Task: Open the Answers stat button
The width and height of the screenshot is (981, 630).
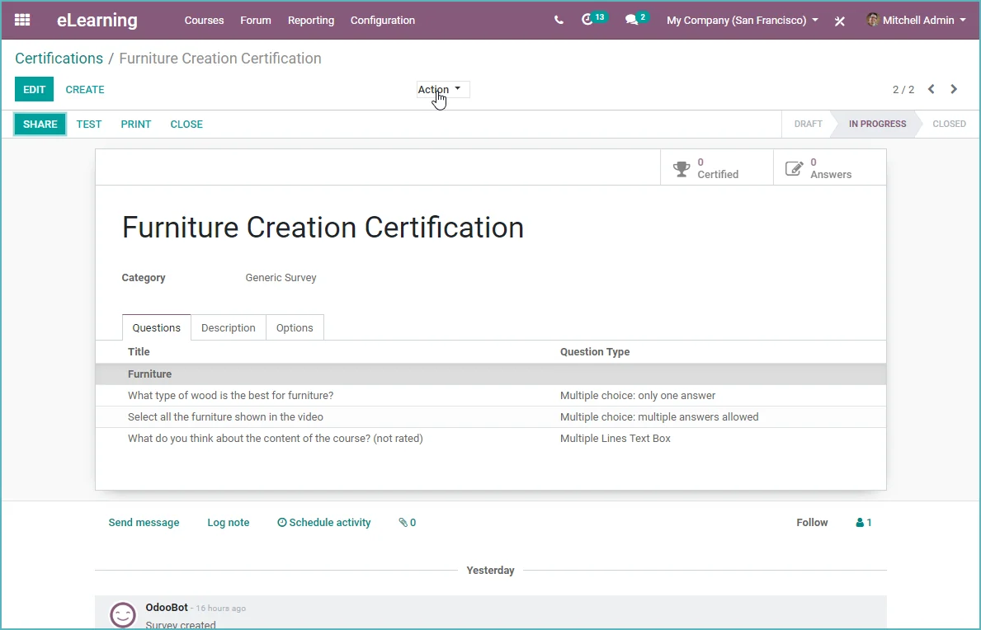Action: pyautogui.click(x=829, y=167)
